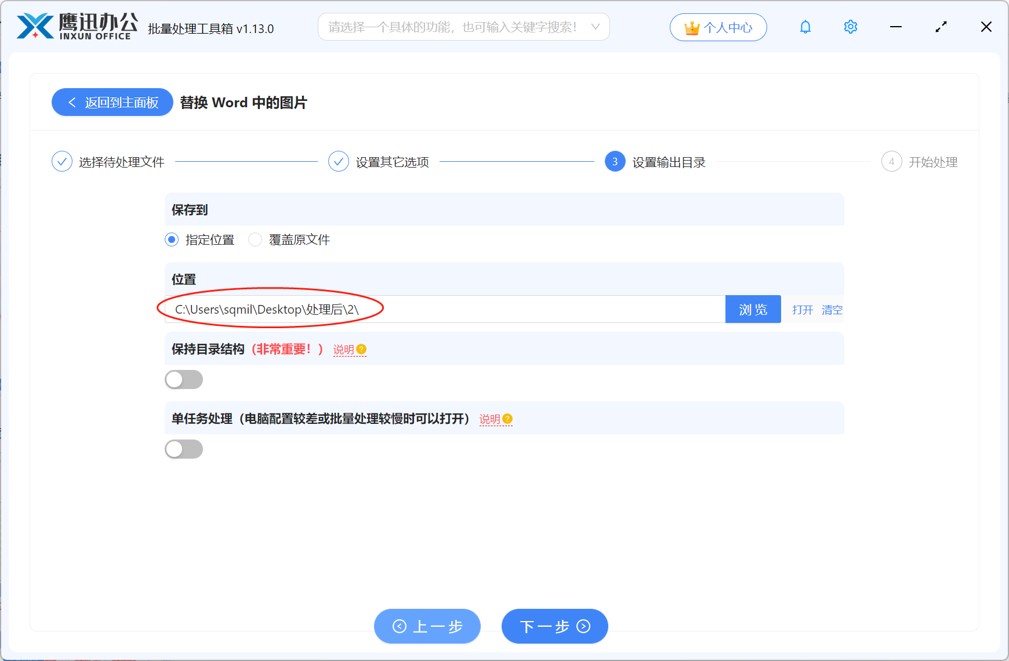Click the back arrow on 返回到主面板
1009x661 pixels.
(x=72, y=102)
